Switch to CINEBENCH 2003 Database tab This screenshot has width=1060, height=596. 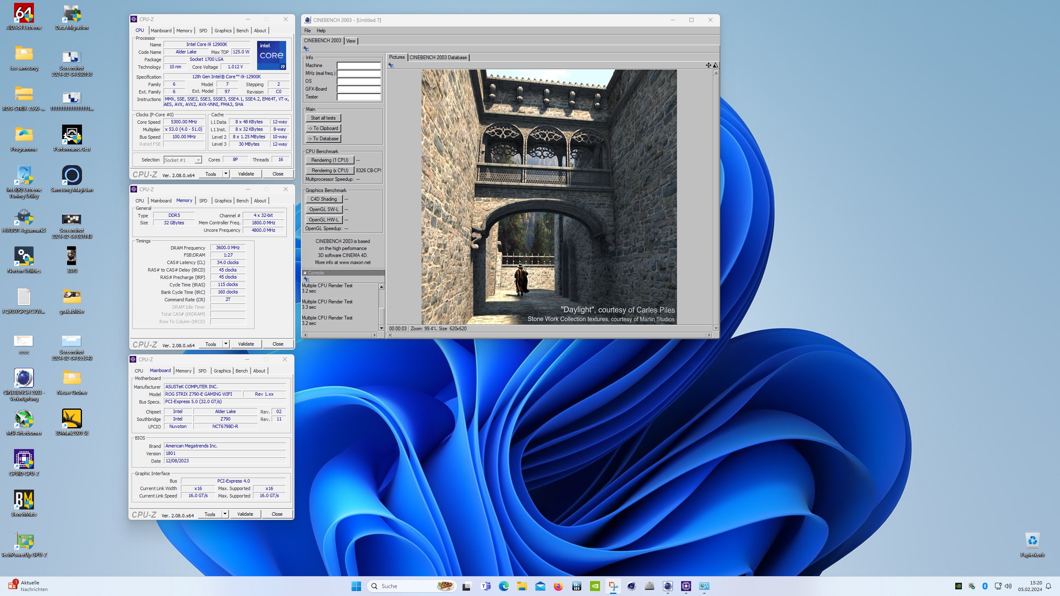coord(438,58)
